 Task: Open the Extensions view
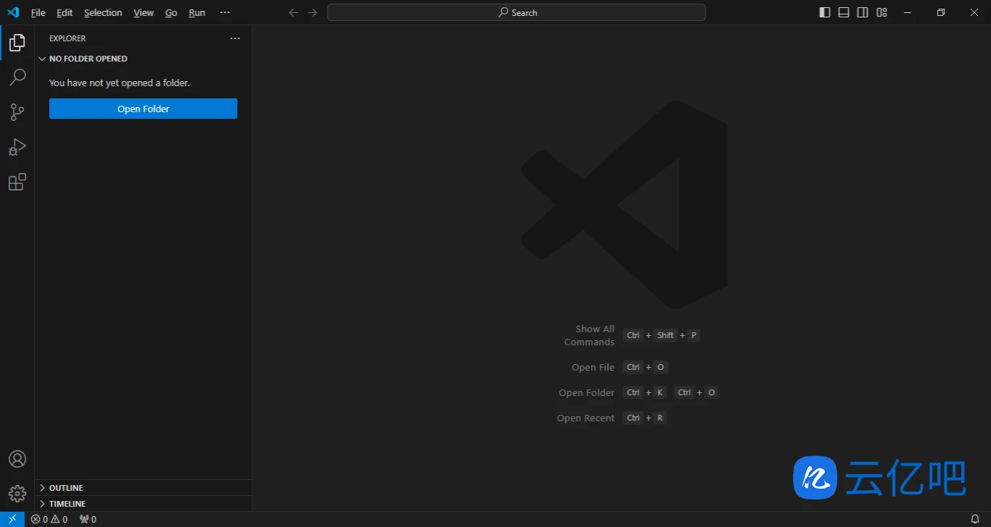tap(17, 182)
